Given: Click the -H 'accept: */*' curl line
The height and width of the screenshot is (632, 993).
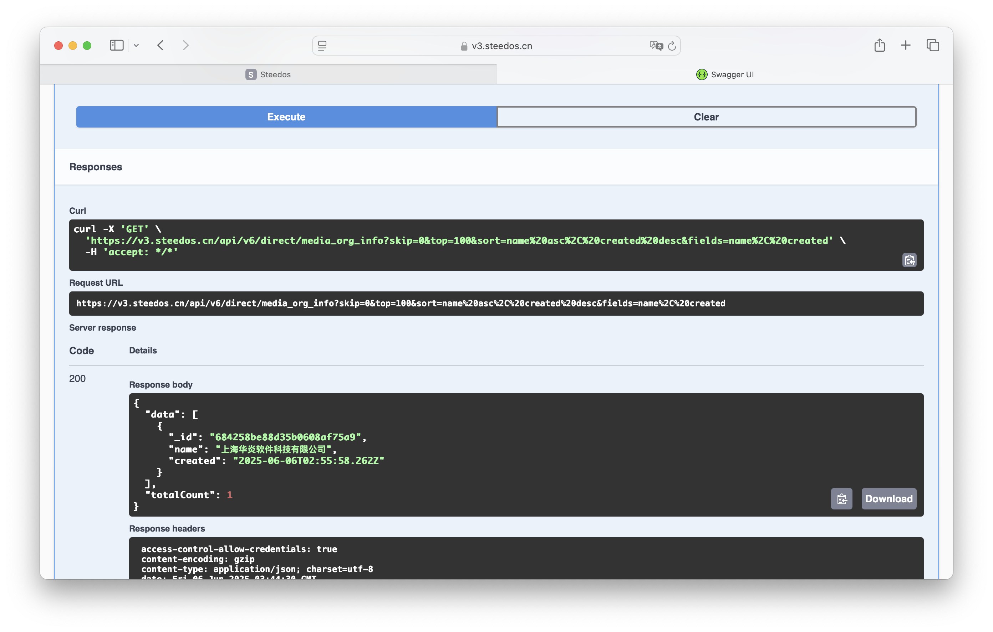Looking at the screenshot, I should pyautogui.click(x=132, y=252).
